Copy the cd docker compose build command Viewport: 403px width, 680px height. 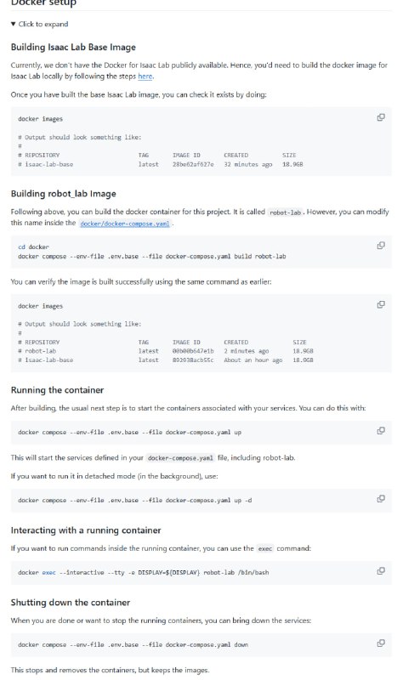[380, 246]
